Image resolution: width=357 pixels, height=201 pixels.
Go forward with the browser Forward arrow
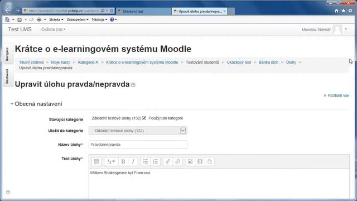click(17, 11)
